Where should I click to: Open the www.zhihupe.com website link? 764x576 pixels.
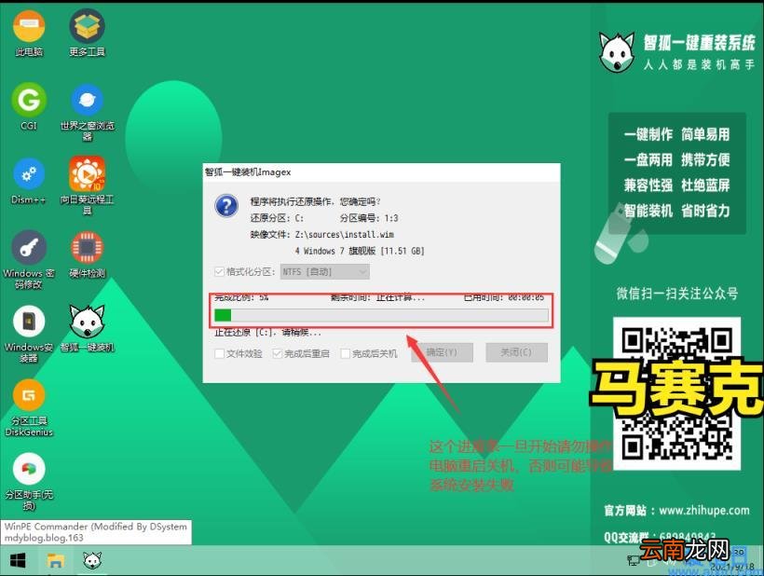click(704, 510)
